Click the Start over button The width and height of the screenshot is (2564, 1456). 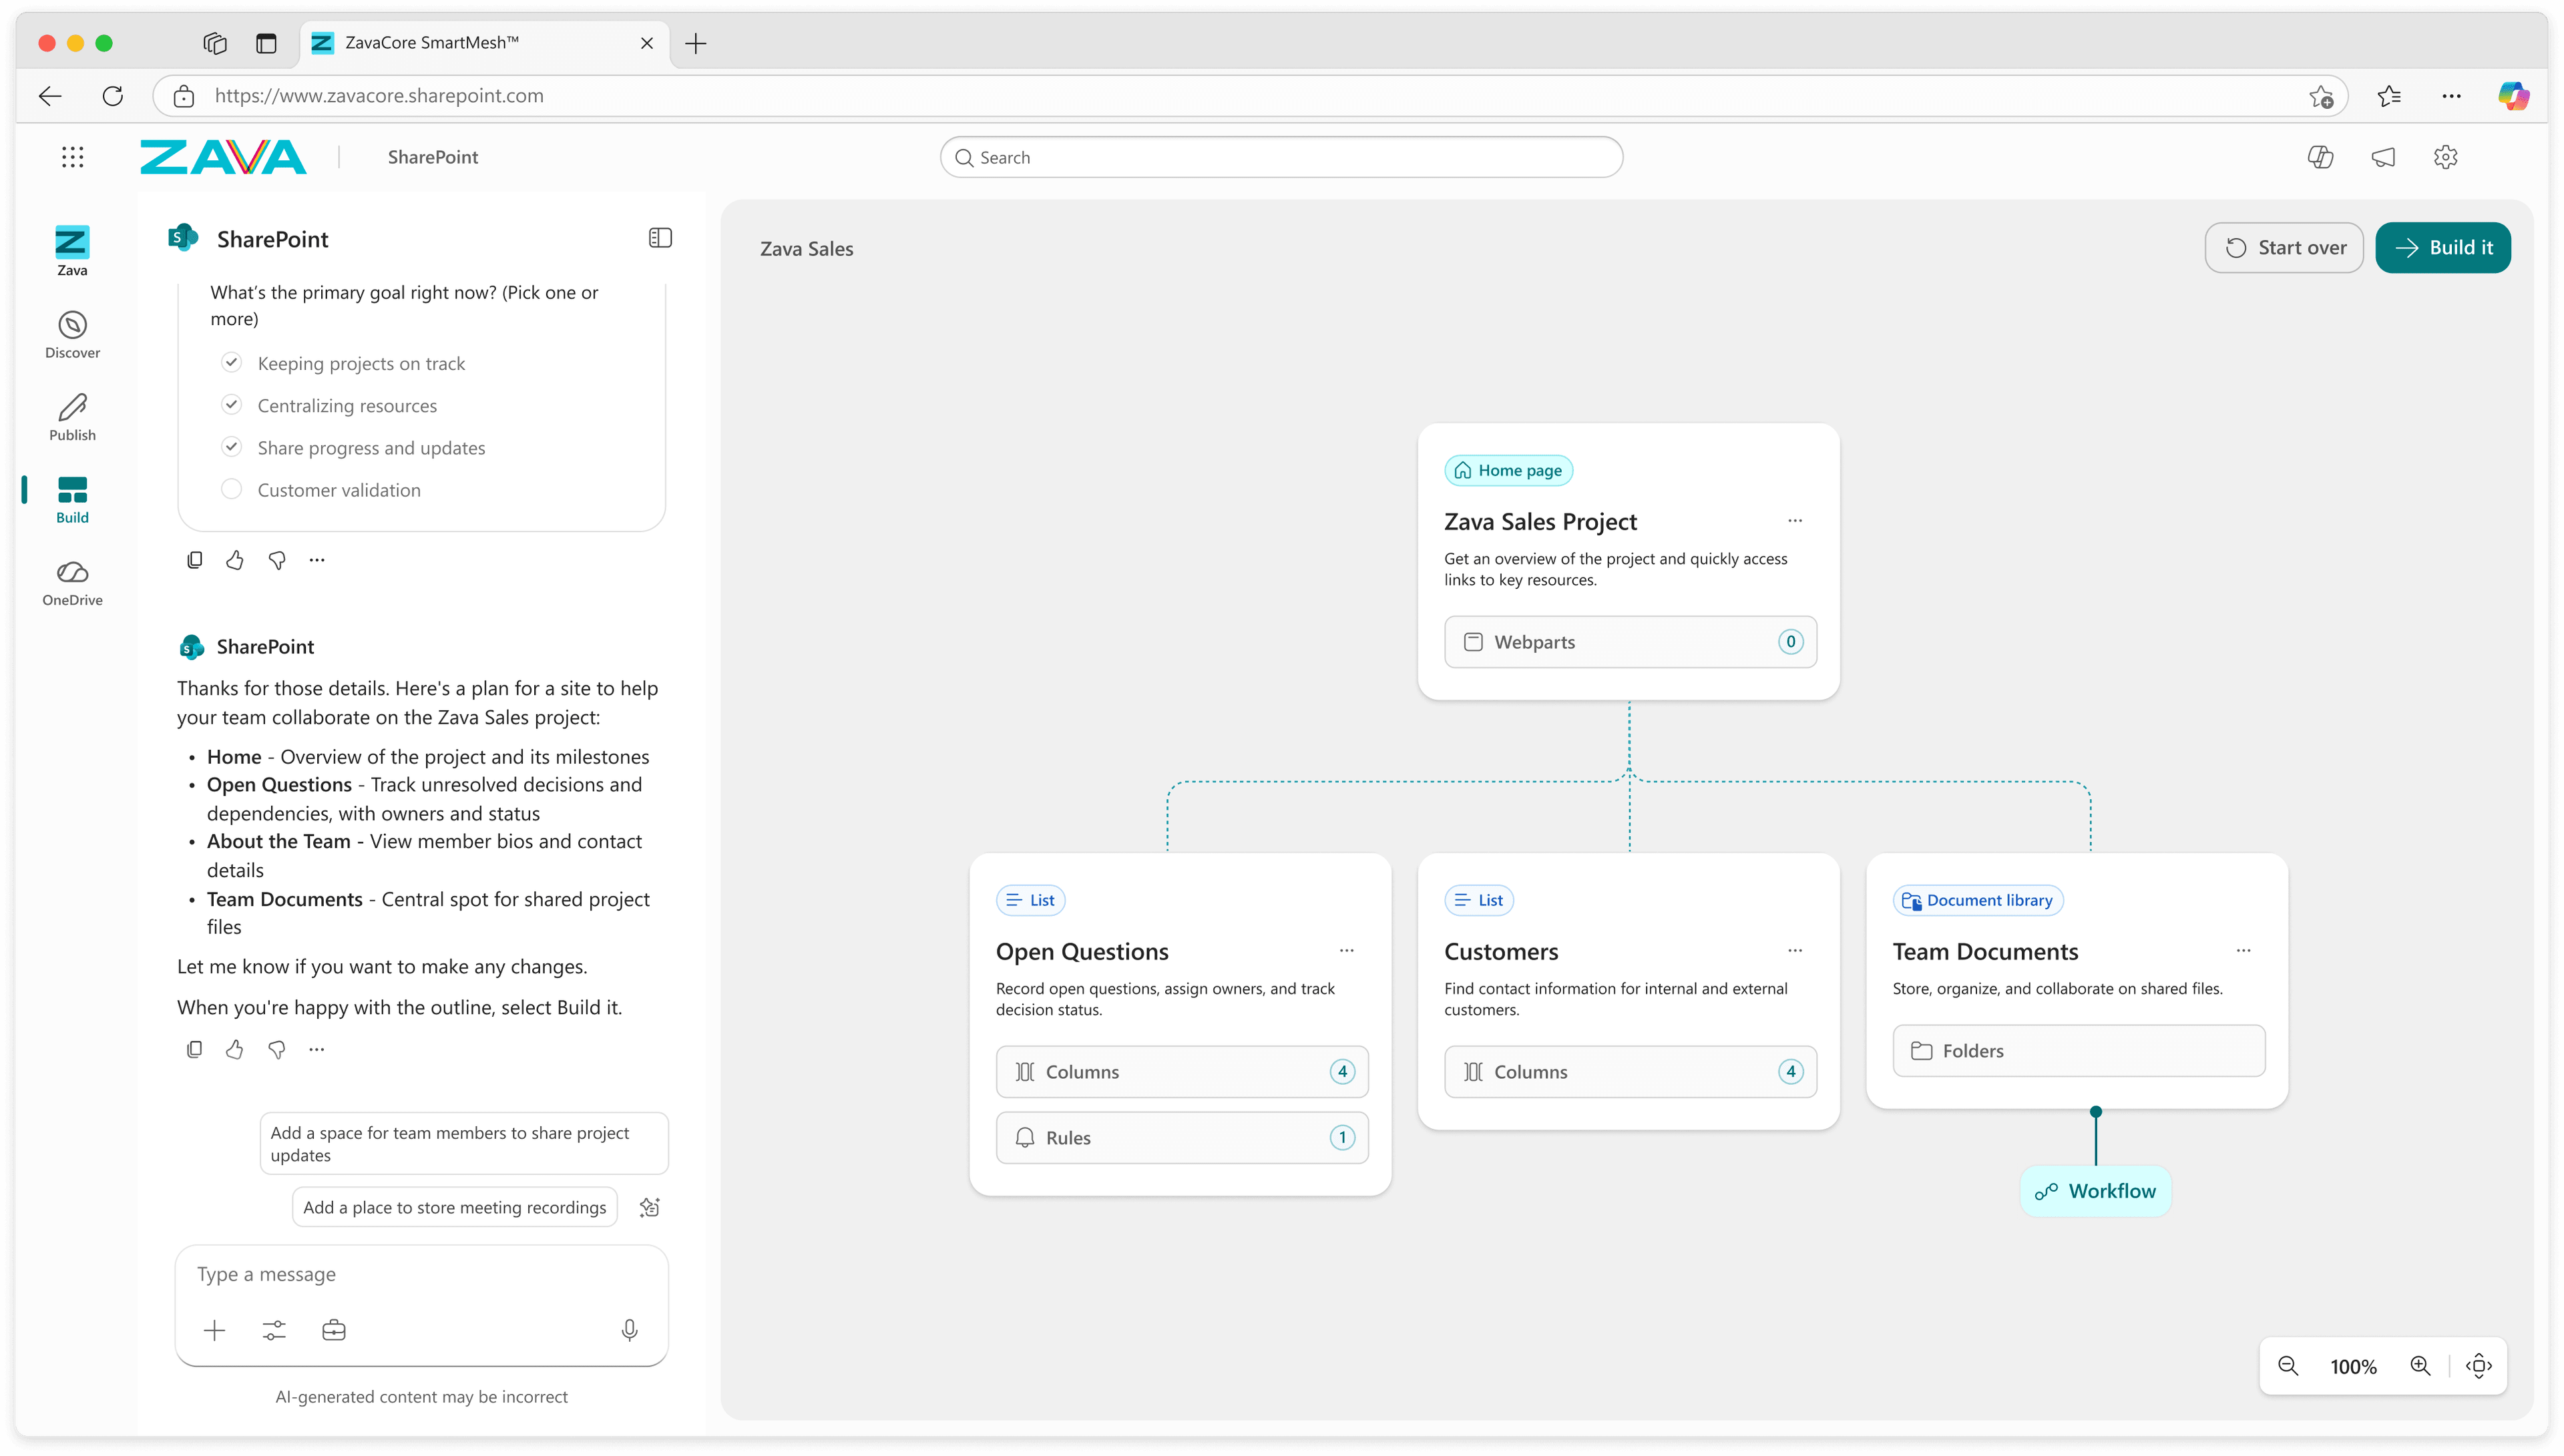point(2284,248)
